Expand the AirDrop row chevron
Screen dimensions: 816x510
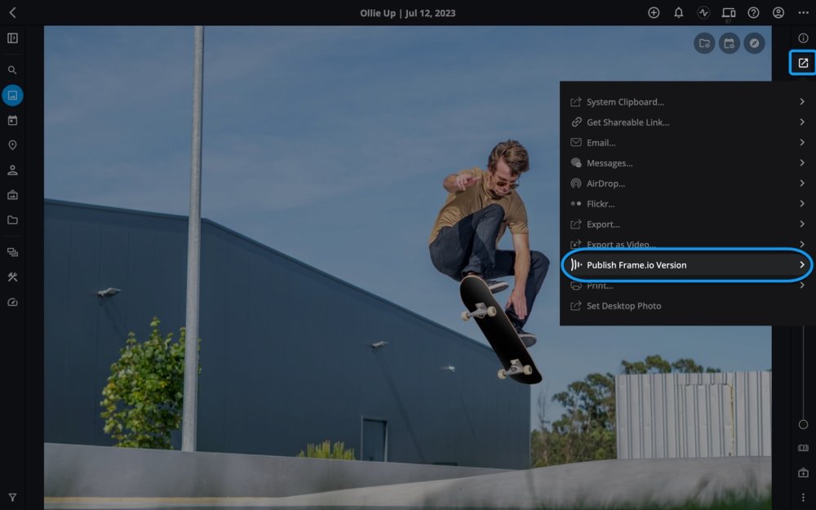click(802, 183)
